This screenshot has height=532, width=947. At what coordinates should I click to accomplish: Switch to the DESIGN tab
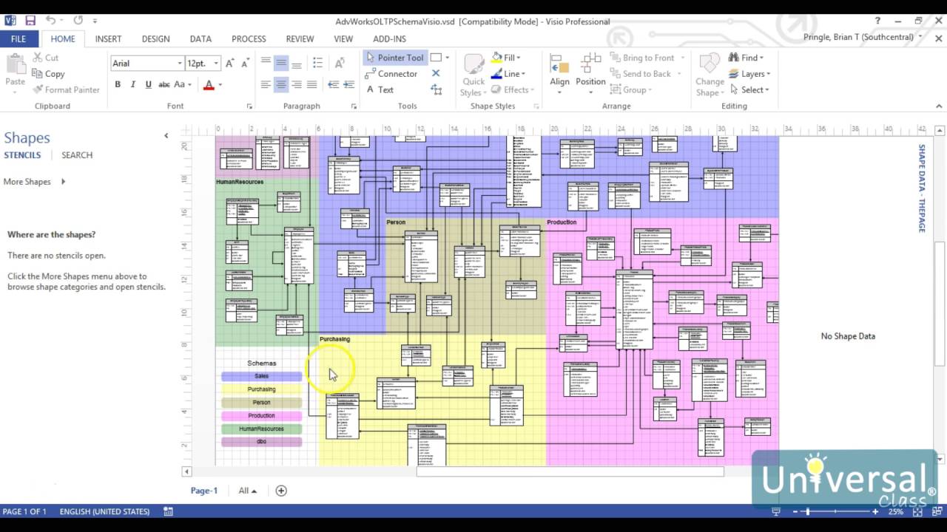pyautogui.click(x=155, y=39)
